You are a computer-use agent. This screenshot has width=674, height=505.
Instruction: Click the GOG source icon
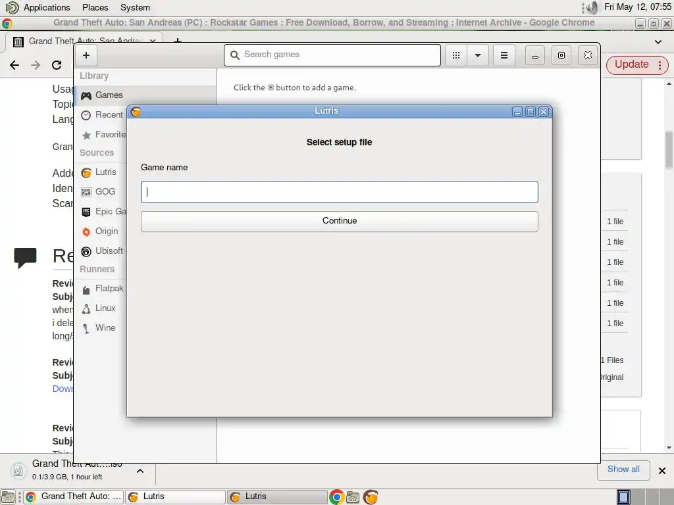point(86,192)
